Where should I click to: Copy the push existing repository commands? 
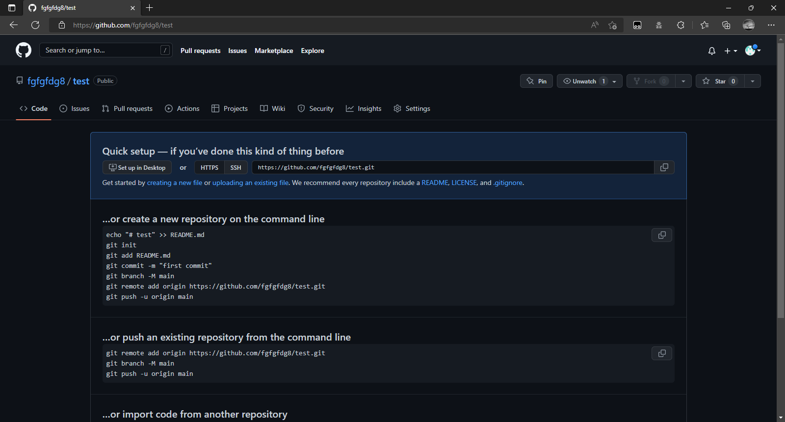coord(662,353)
